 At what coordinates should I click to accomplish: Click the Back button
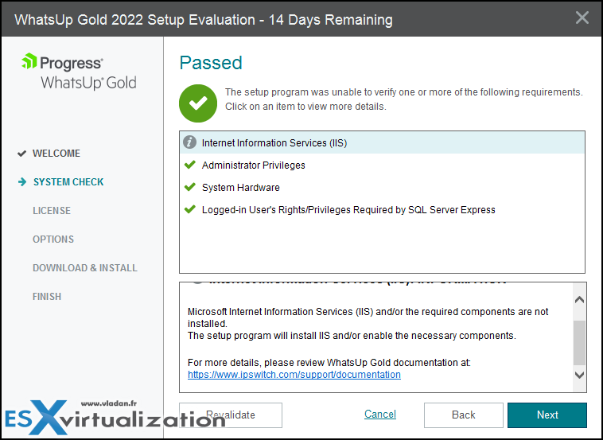pyautogui.click(x=464, y=415)
